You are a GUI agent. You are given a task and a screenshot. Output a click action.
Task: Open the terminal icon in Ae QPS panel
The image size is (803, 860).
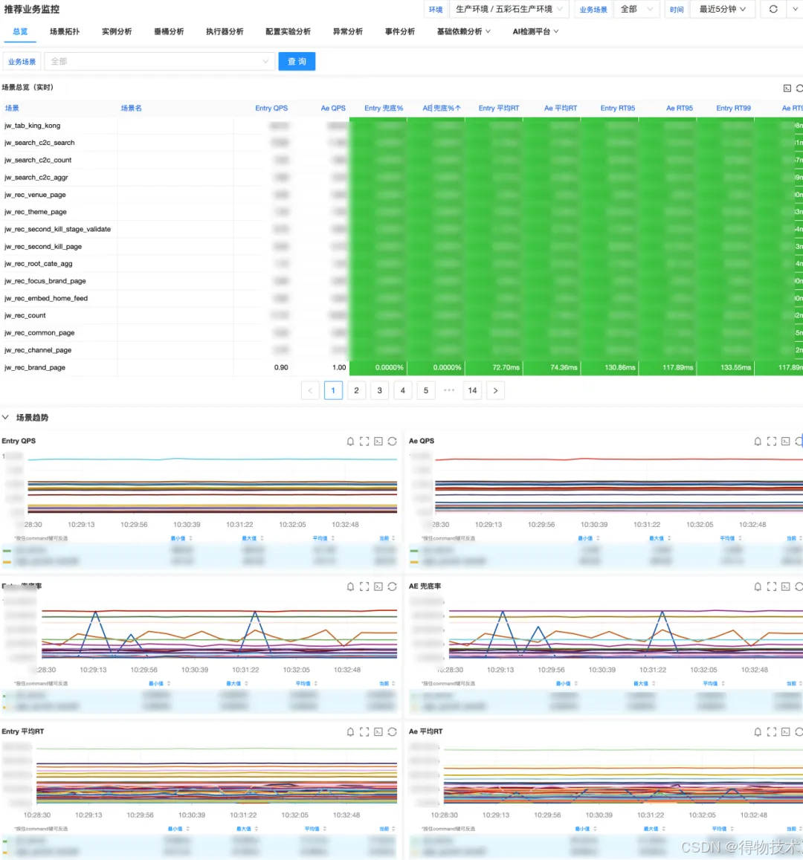[x=785, y=442]
